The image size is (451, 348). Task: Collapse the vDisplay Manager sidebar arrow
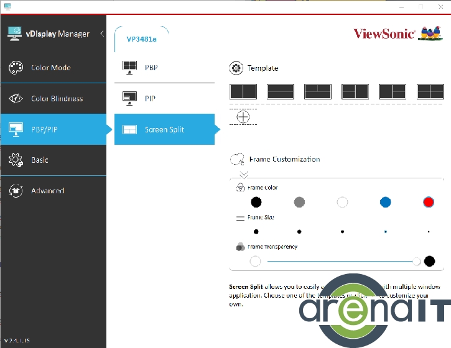pos(102,34)
